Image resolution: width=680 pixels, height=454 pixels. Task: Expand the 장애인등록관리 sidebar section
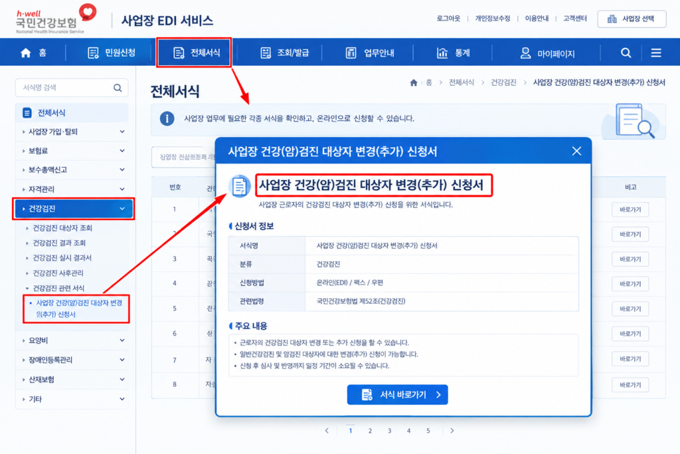point(73,360)
